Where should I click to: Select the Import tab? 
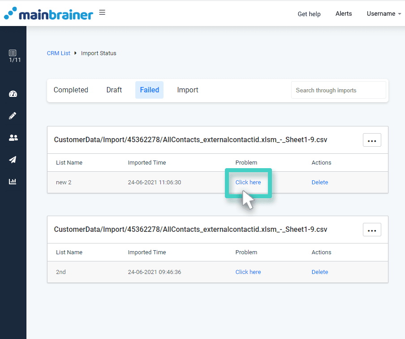188,90
